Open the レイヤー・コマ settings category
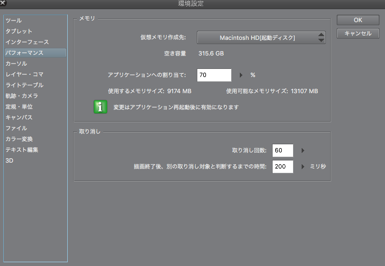 (x=24, y=74)
